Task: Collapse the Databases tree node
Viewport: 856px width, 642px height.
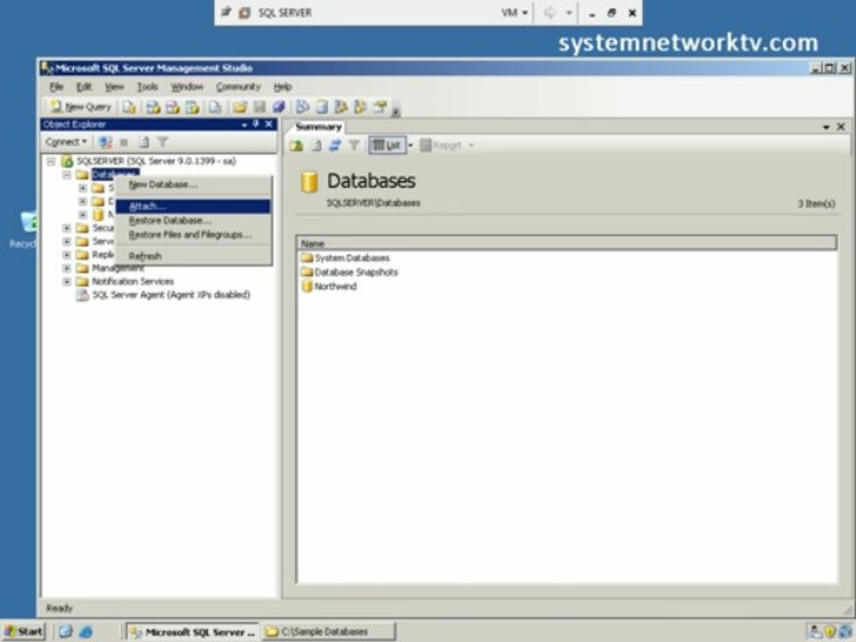Action: pyautogui.click(x=67, y=175)
